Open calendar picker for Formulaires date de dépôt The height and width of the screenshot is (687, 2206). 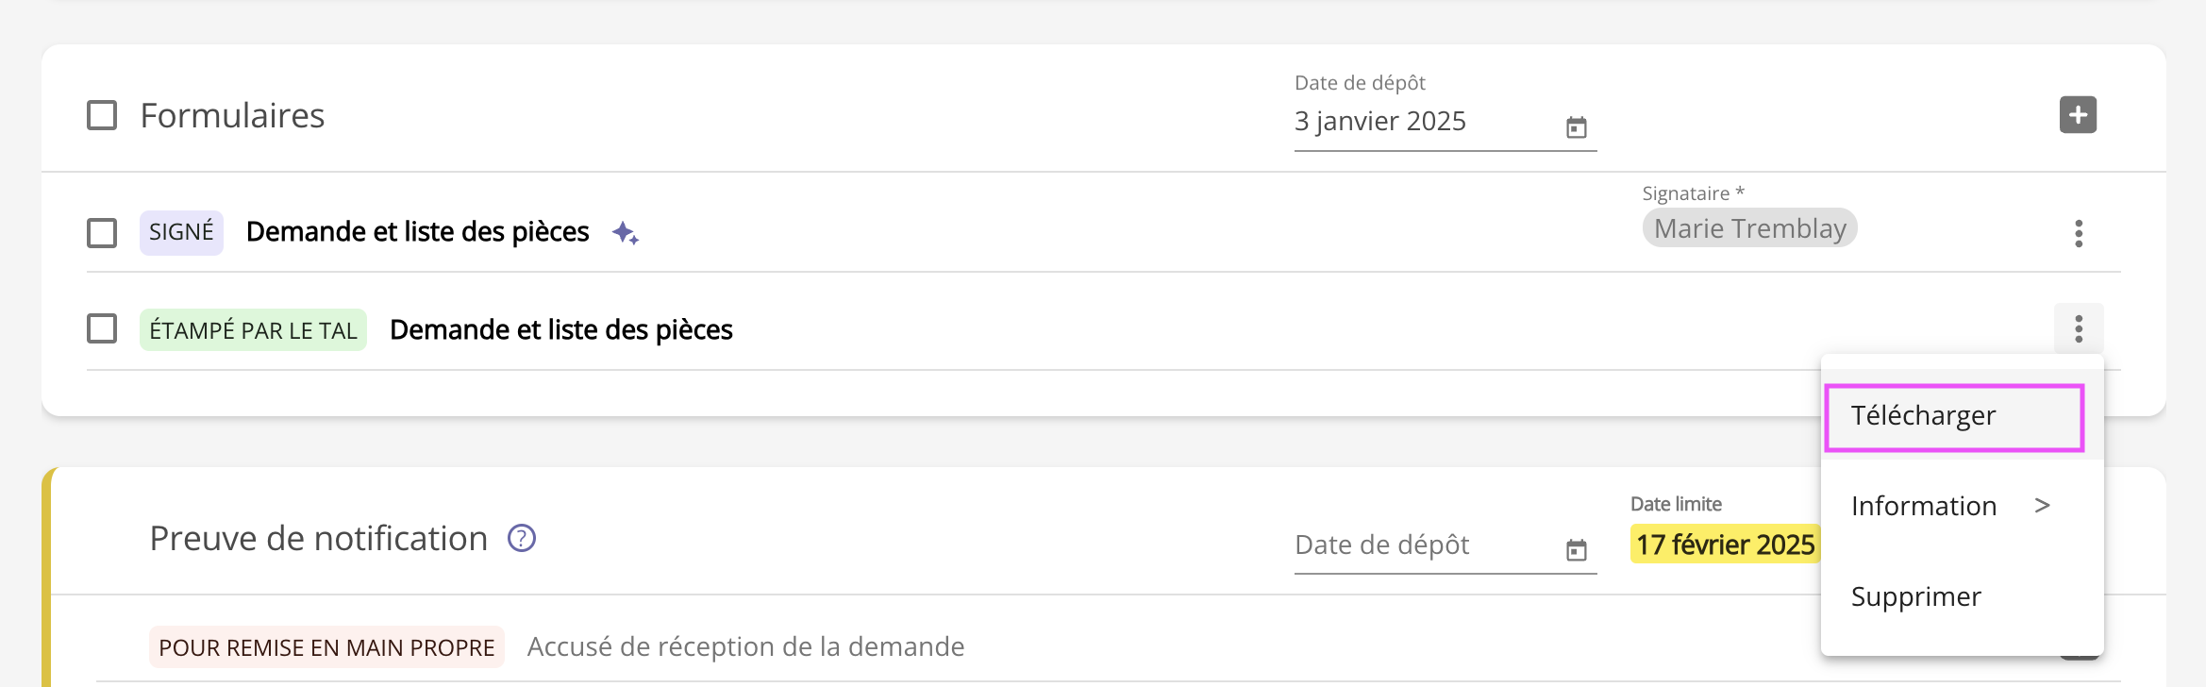[1576, 127]
